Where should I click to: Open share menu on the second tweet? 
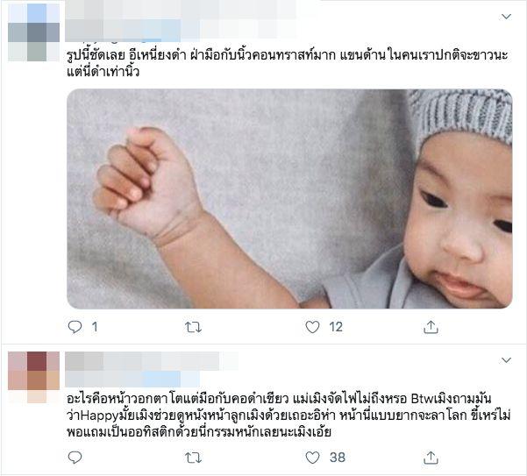coord(431,458)
